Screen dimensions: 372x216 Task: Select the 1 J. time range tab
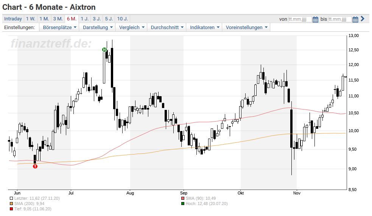tap(85, 19)
